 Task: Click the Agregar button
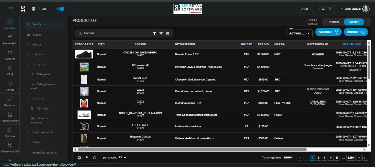coord(356,32)
